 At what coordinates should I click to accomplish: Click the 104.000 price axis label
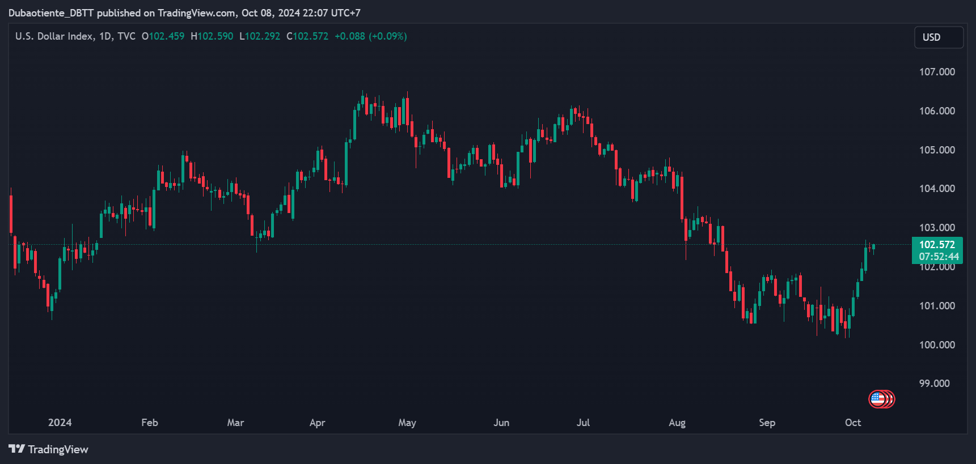point(937,189)
